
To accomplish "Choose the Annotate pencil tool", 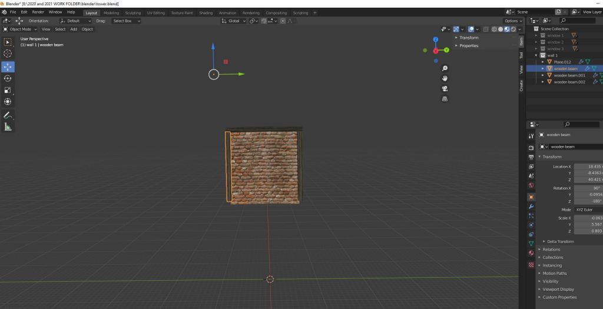I will tap(8, 115).
